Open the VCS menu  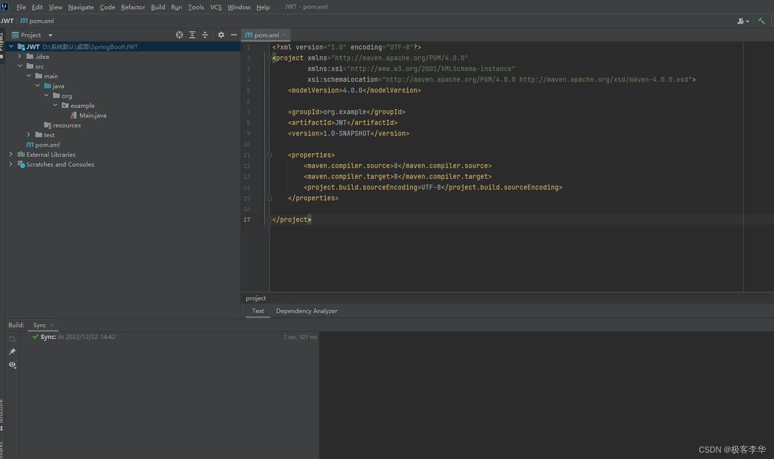point(216,7)
